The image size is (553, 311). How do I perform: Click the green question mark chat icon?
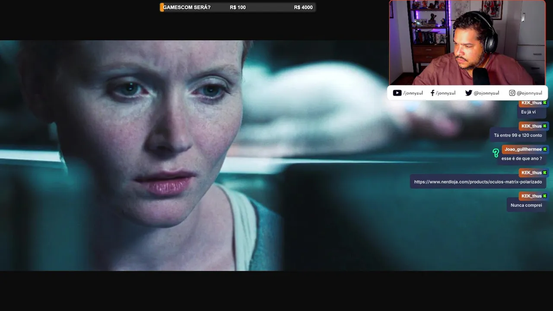pos(496,153)
